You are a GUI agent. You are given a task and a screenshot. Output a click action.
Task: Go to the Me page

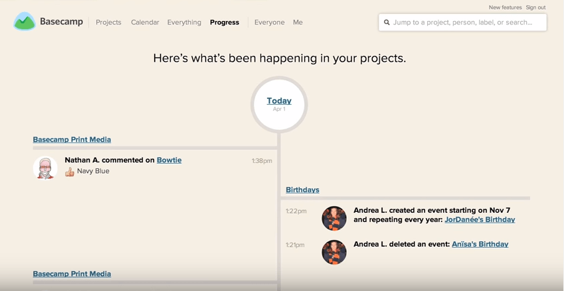point(298,23)
